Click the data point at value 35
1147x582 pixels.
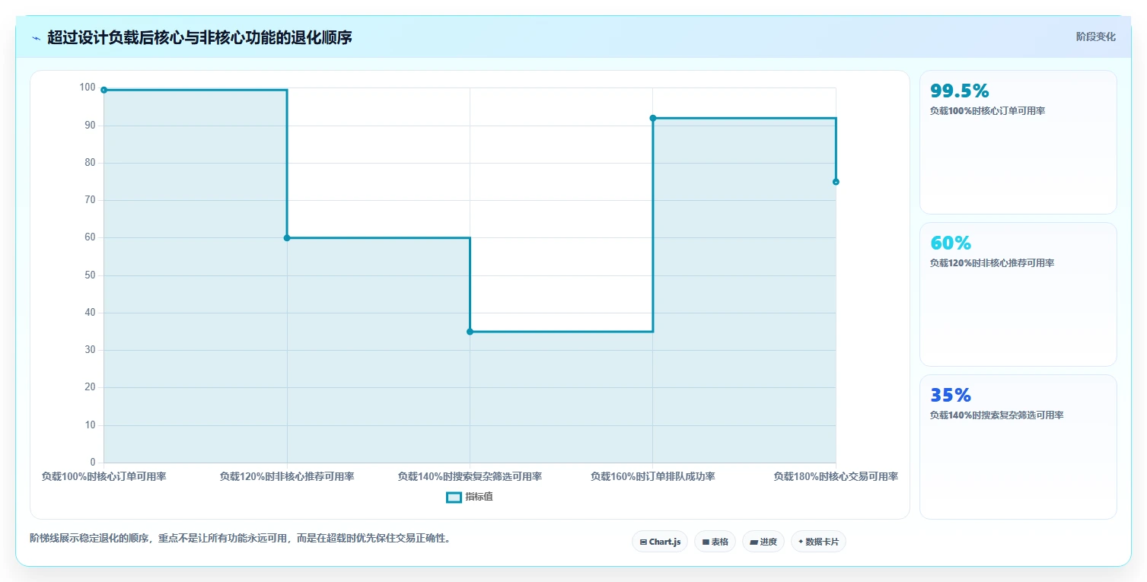(x=470, y=332)
